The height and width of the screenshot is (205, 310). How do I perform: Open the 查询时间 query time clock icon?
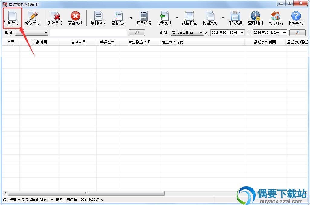pyautogui.click(x=256, y=18)
